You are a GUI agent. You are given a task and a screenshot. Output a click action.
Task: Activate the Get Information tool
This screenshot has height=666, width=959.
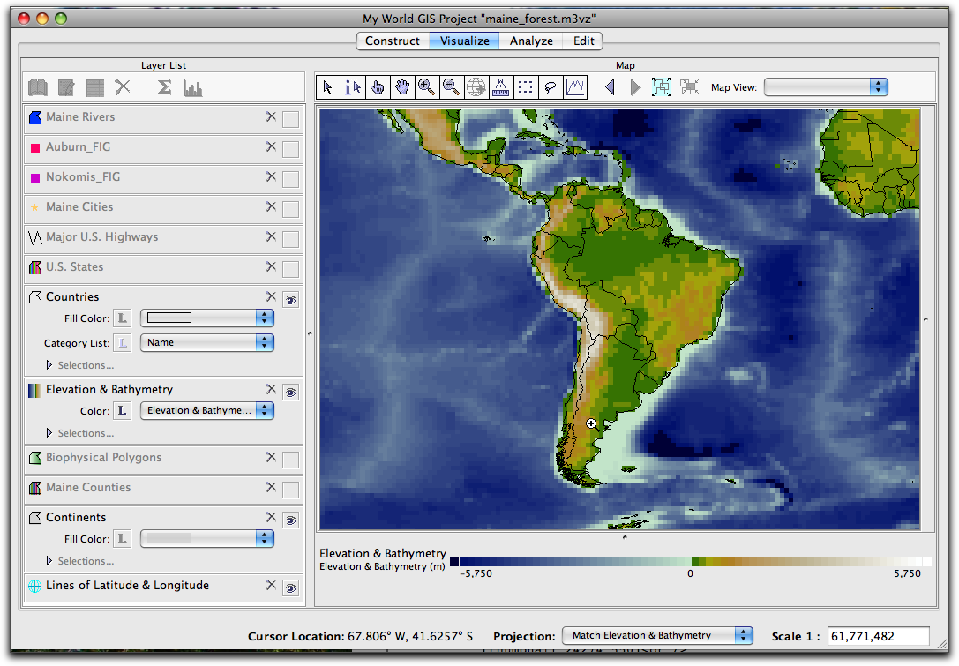click(x=353, y=87)
